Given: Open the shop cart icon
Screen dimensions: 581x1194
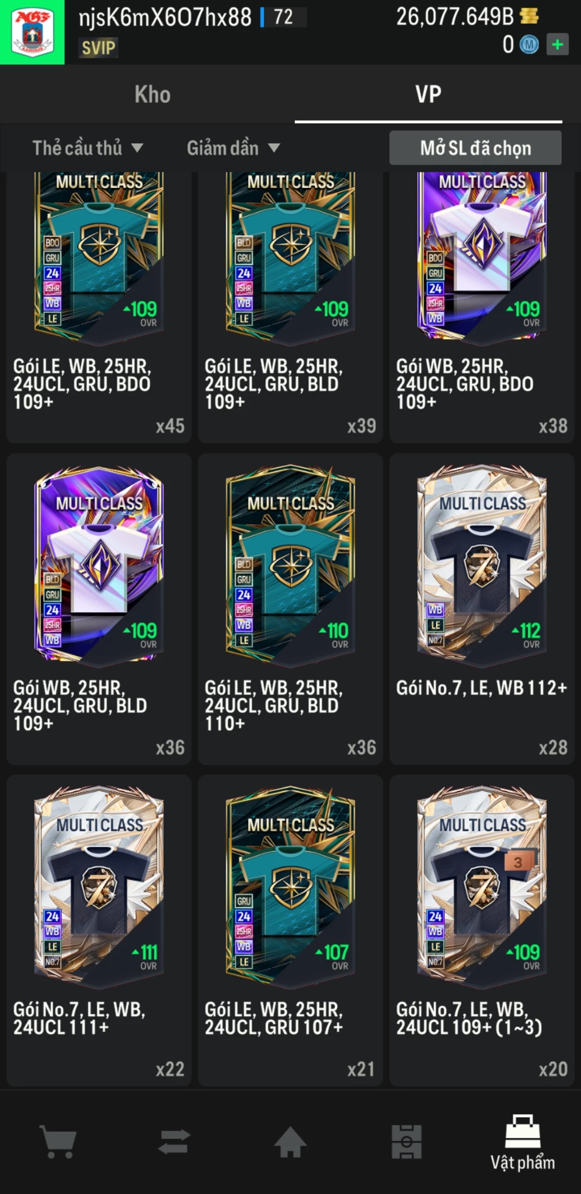Looking at the screenshot, I should [x=58, y=1142].
